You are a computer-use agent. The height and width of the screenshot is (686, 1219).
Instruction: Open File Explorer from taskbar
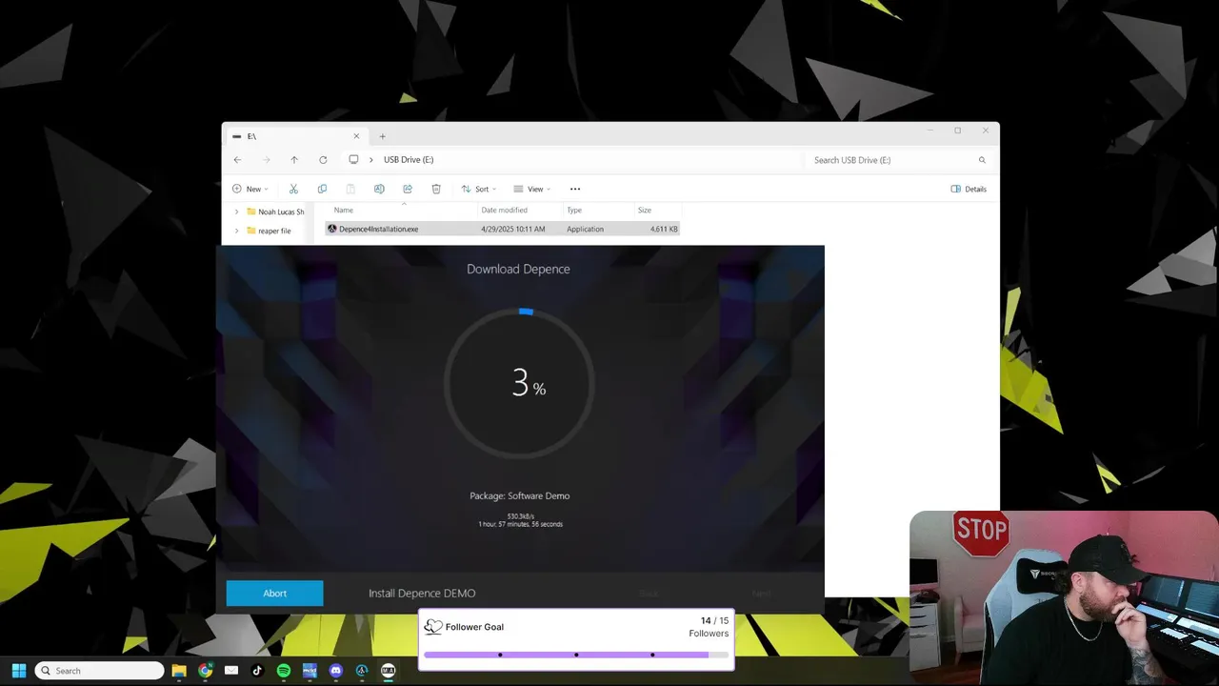coord(179,671)
